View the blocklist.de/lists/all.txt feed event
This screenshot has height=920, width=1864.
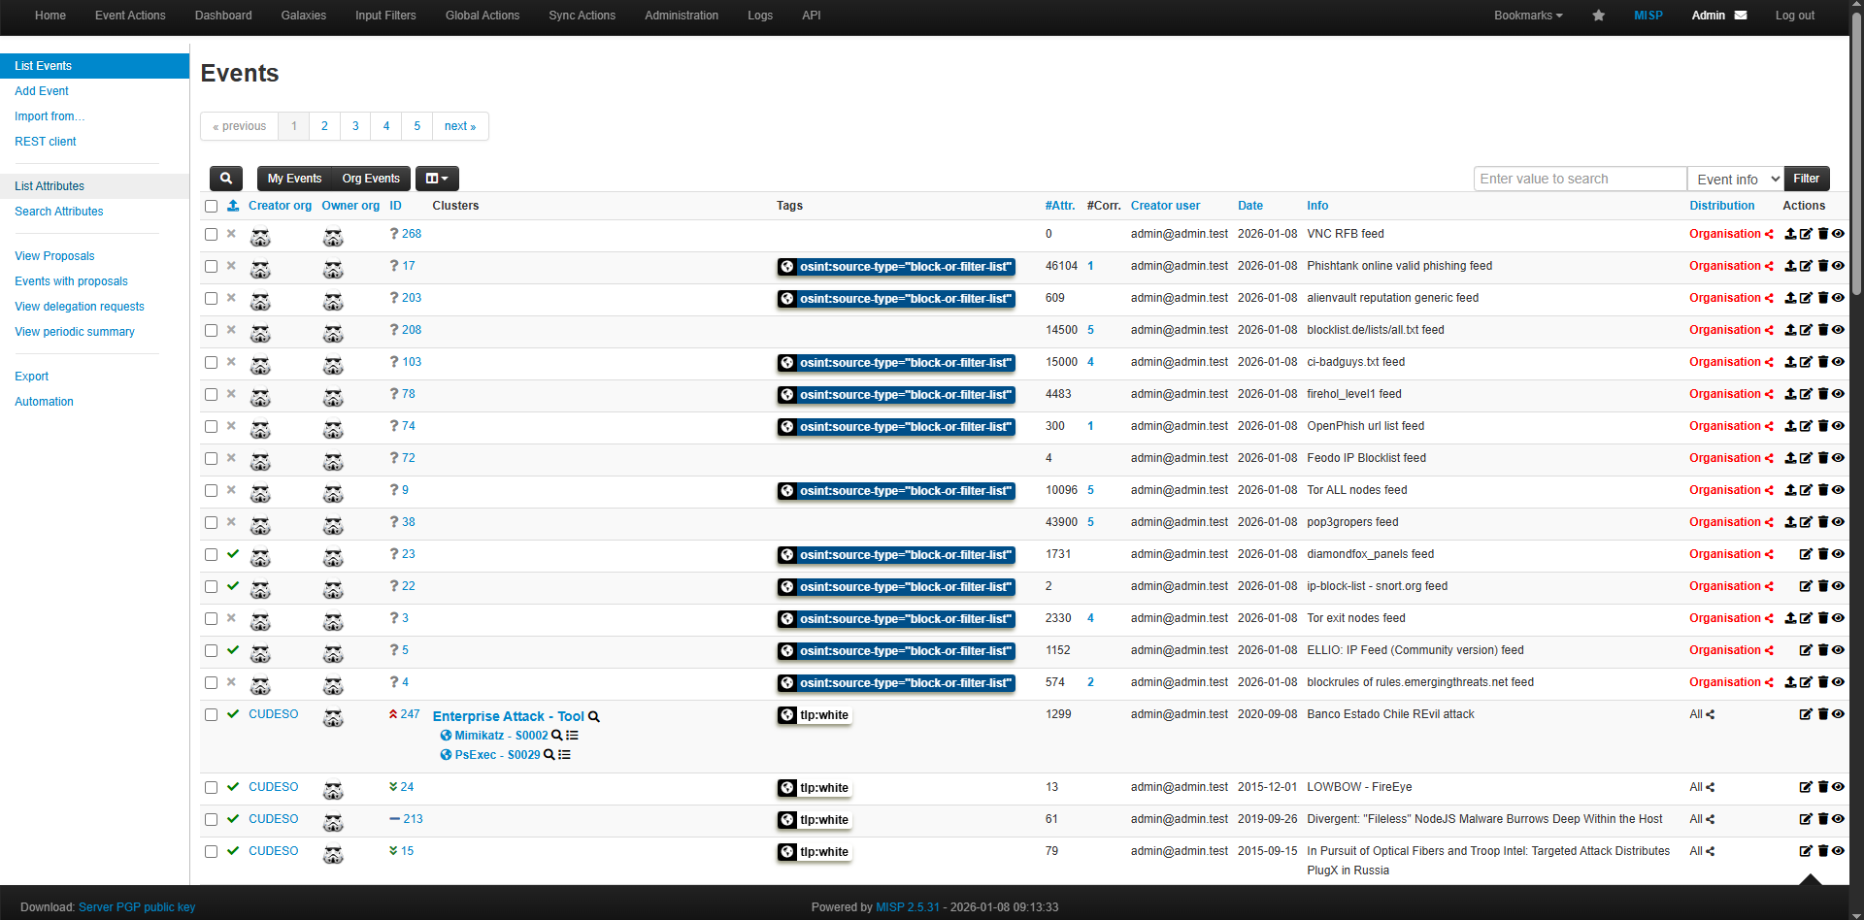[x=1838, y=330]
